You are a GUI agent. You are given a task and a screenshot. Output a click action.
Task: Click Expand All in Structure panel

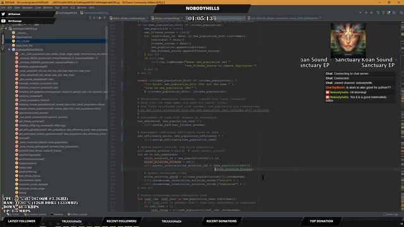90,18
